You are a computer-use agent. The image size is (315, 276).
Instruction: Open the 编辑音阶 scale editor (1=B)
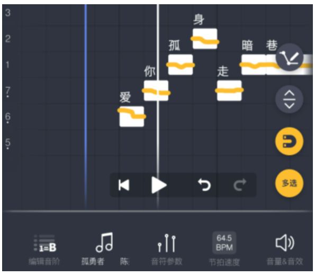44,250
